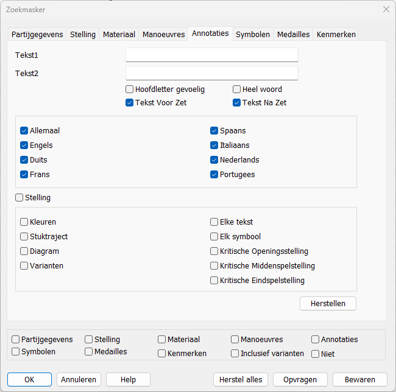Check Kritische Eindspelstelling
Viewport: 396px width, 392px height.
click(214, 280)
